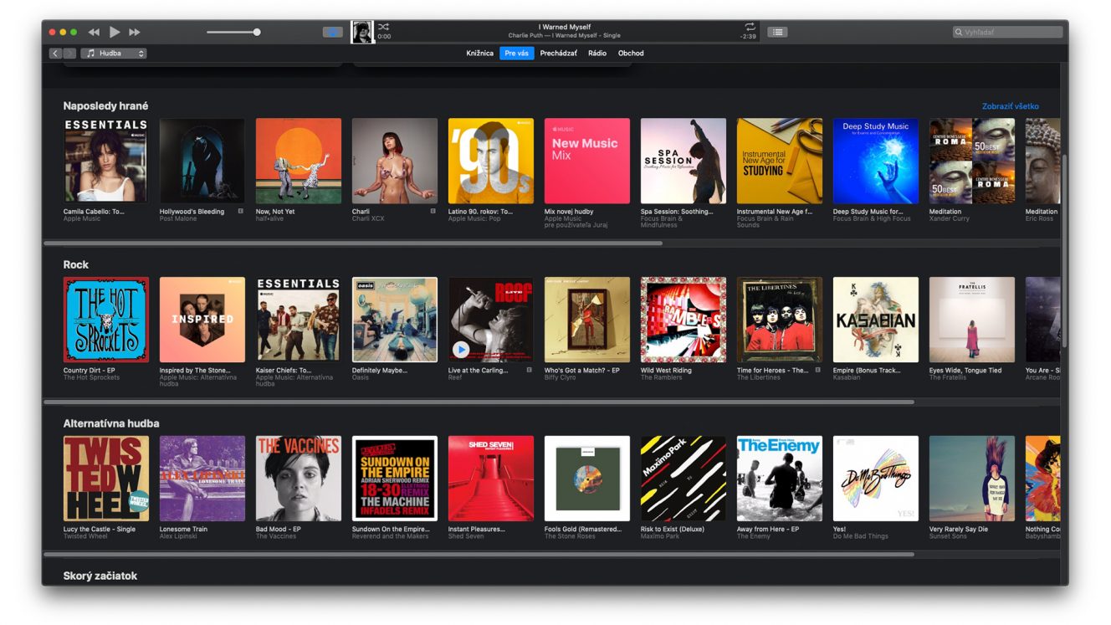
Task: Skip forward to the next track
Action: 135,33
